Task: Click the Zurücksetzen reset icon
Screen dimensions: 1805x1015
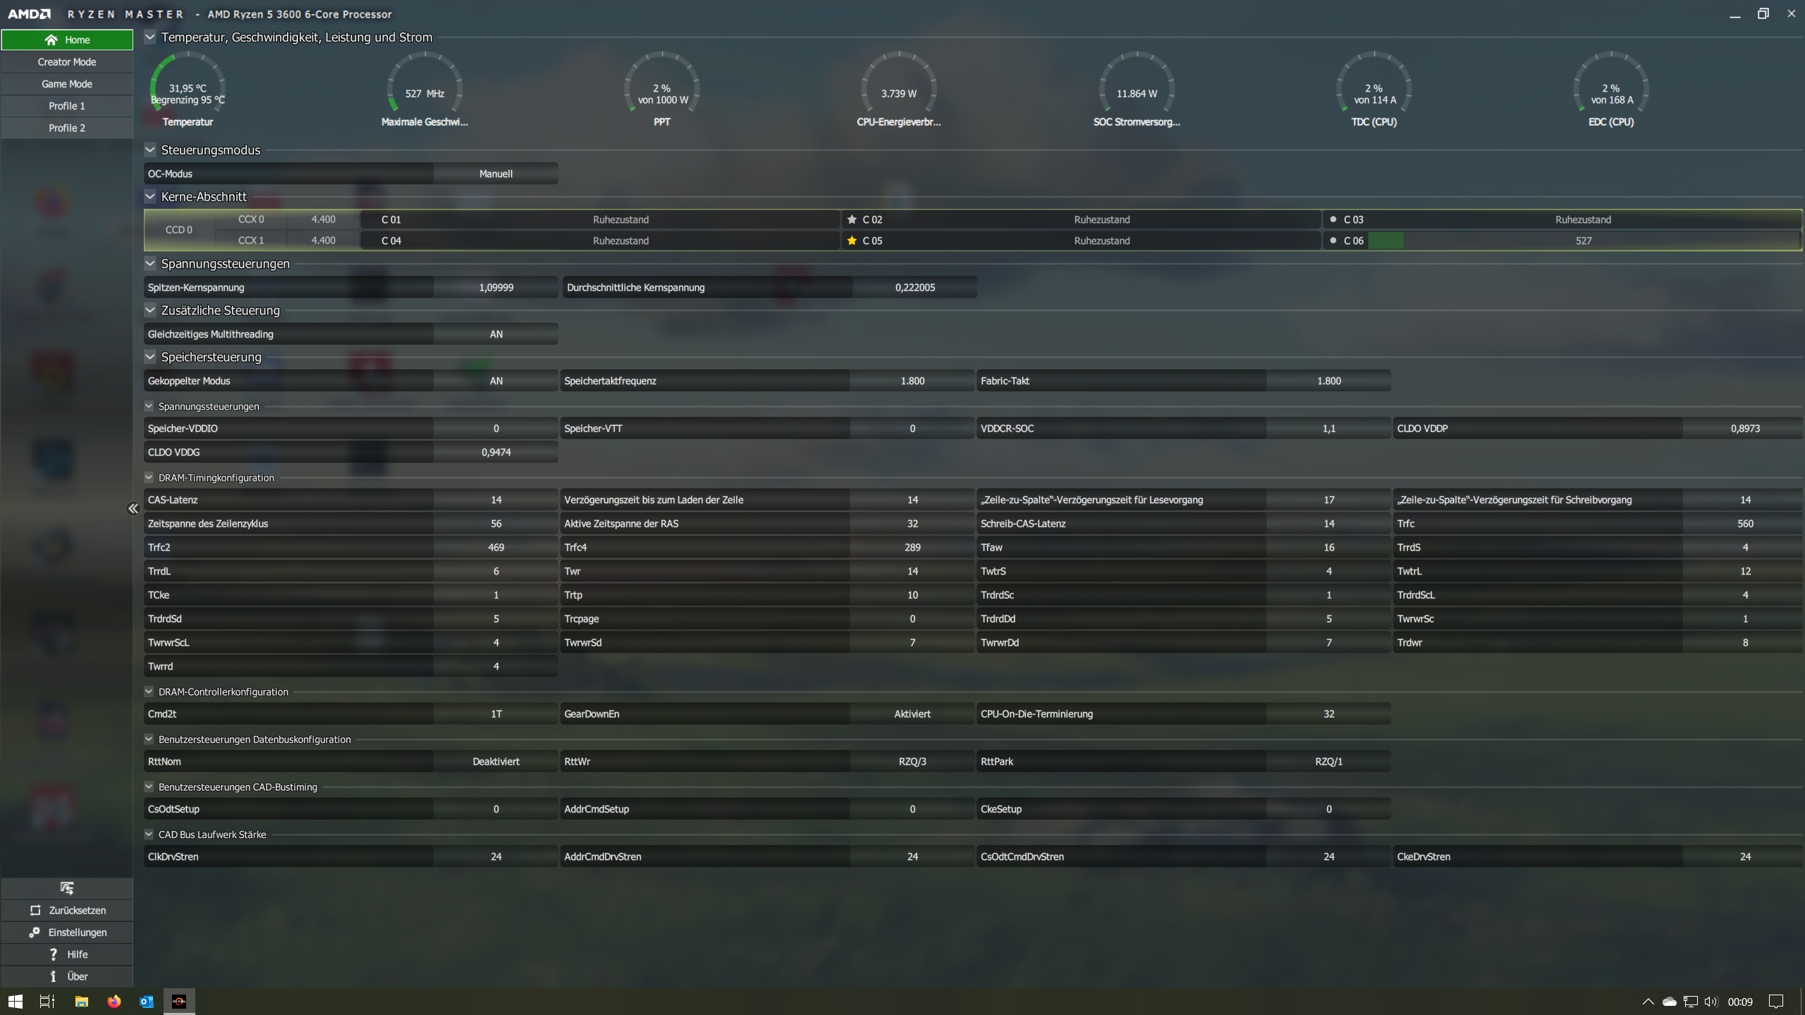Action: point(35,910)
